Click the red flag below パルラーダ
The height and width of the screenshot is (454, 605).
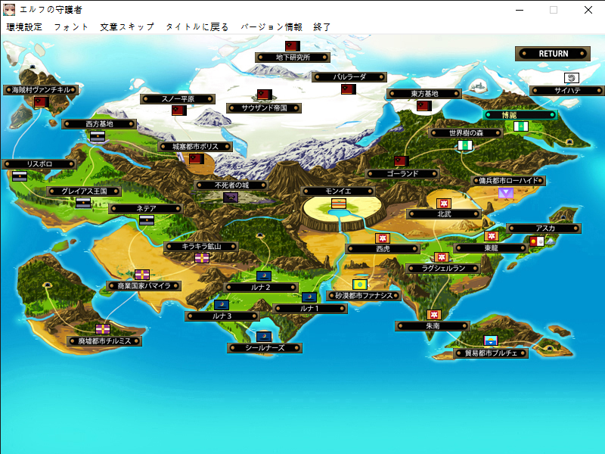coord(349,89)
